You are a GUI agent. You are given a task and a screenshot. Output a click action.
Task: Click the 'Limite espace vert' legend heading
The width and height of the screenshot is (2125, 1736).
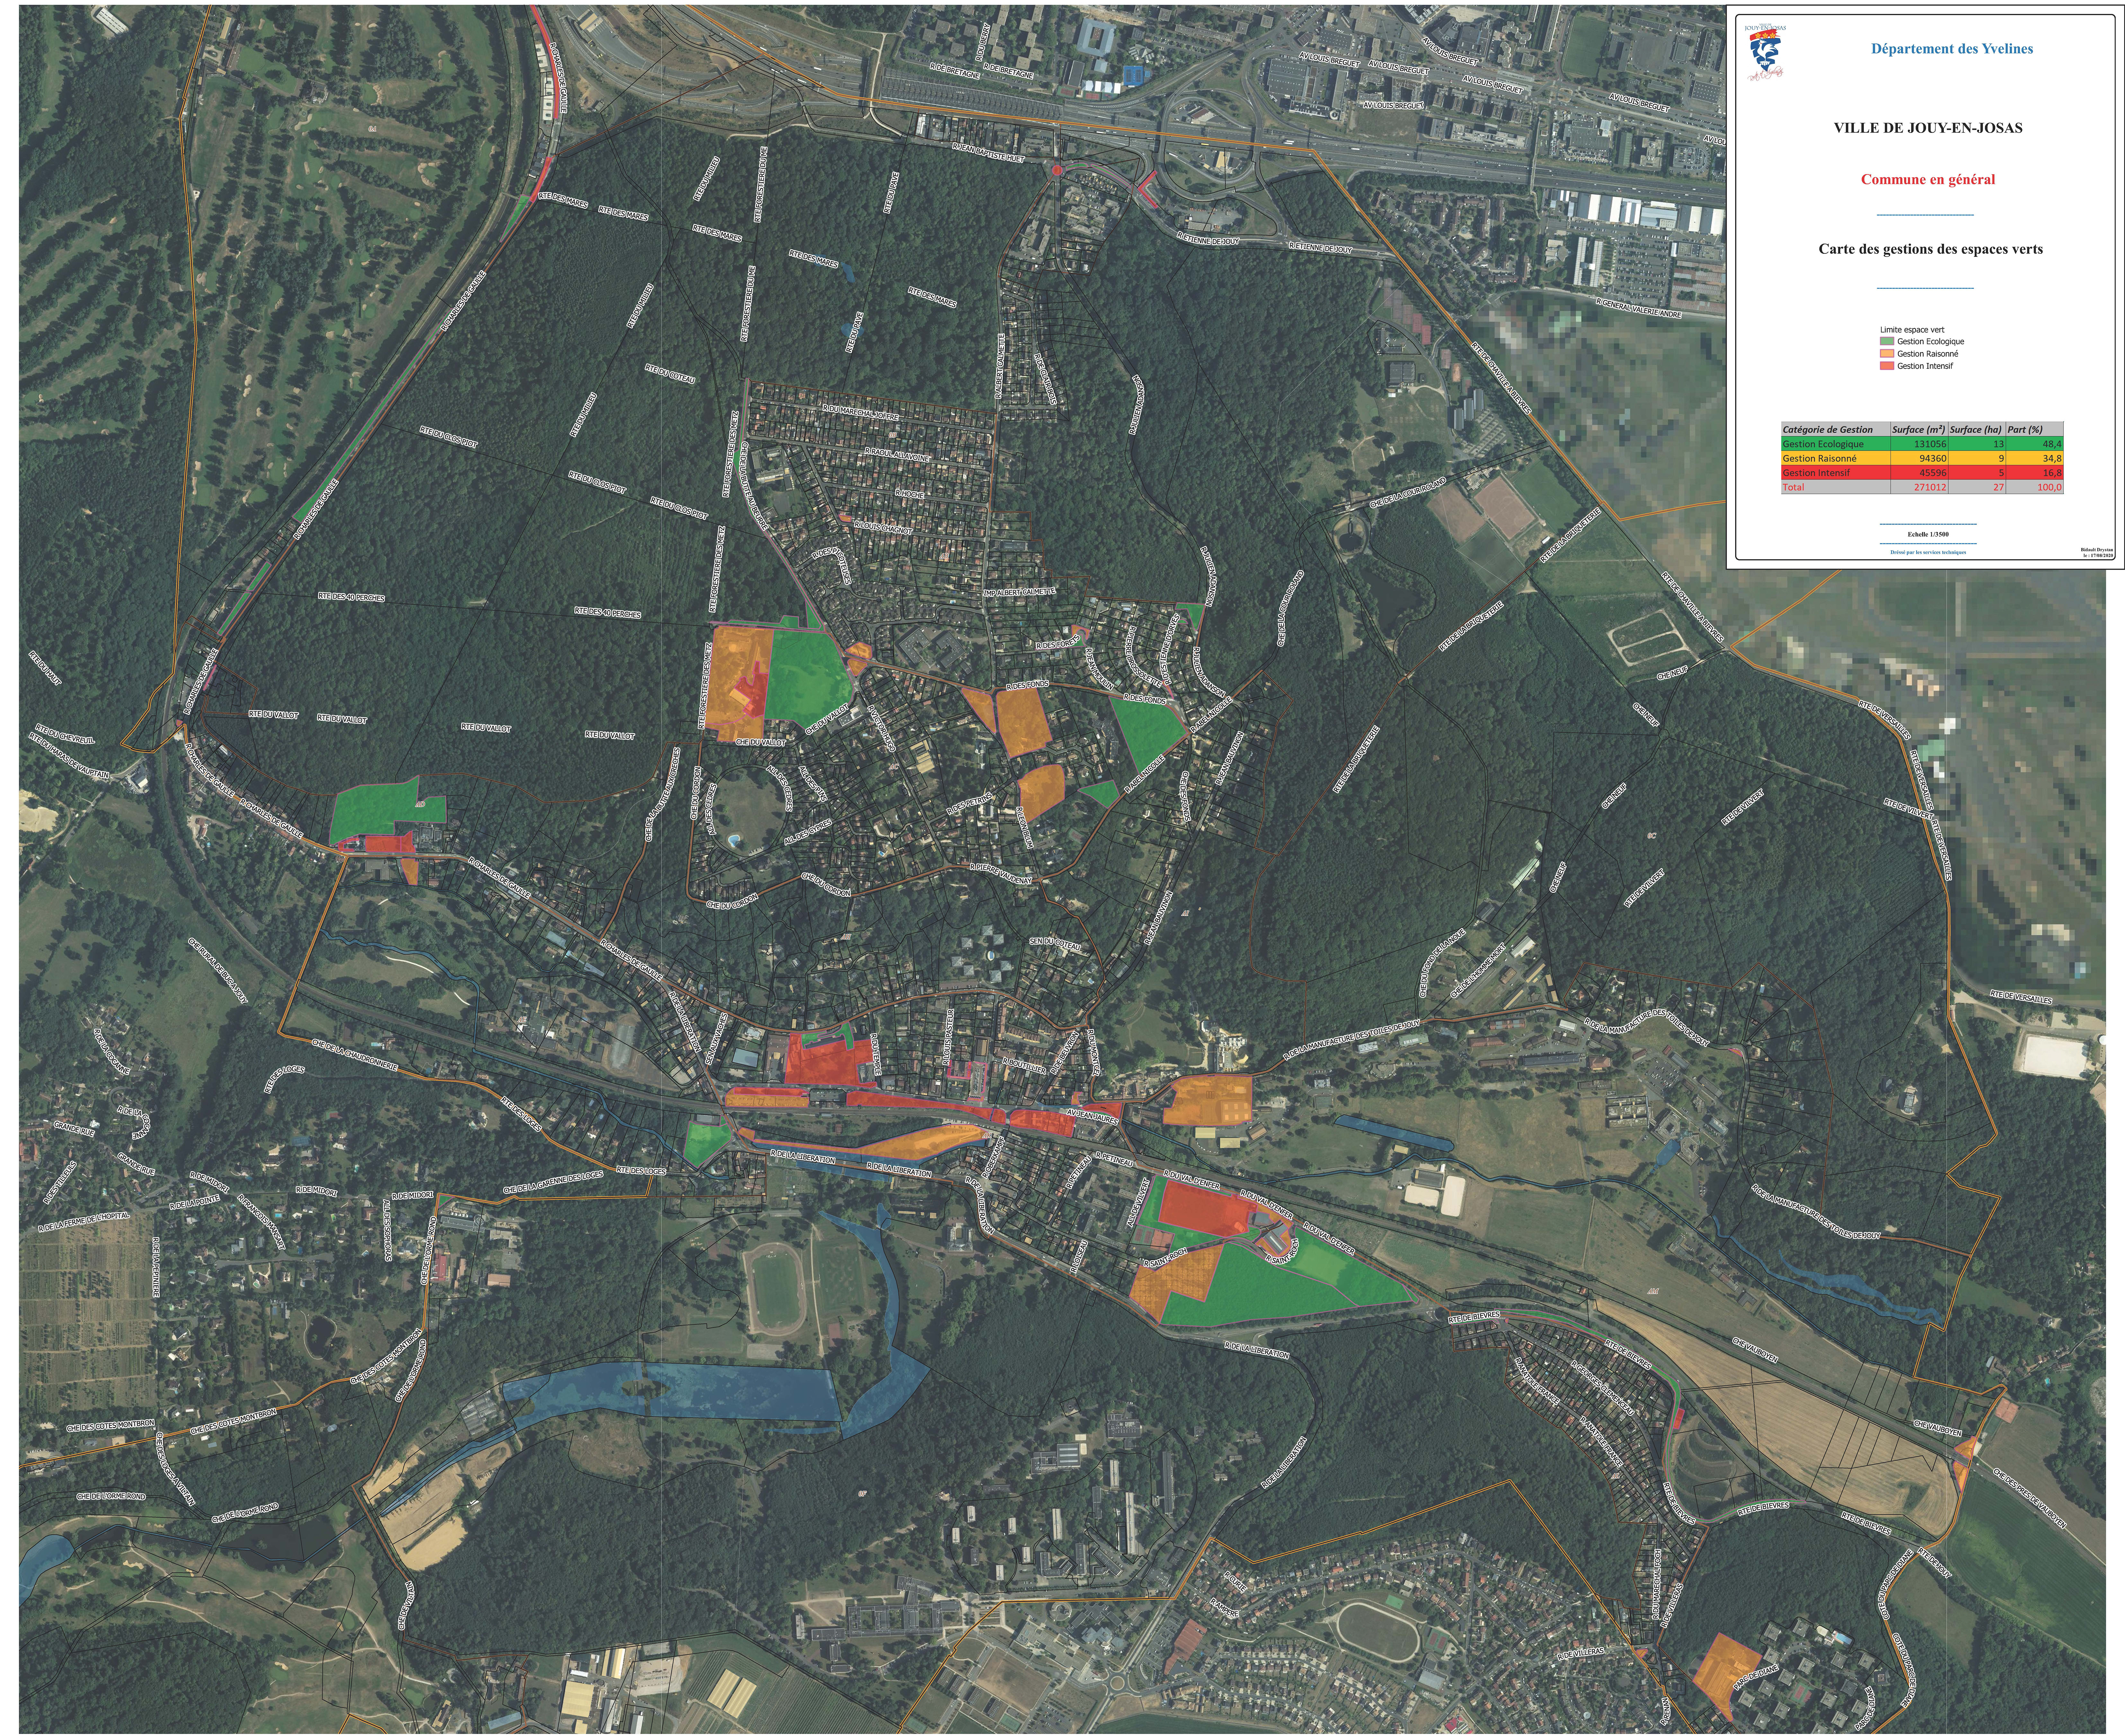click(x=1912, y=330)
